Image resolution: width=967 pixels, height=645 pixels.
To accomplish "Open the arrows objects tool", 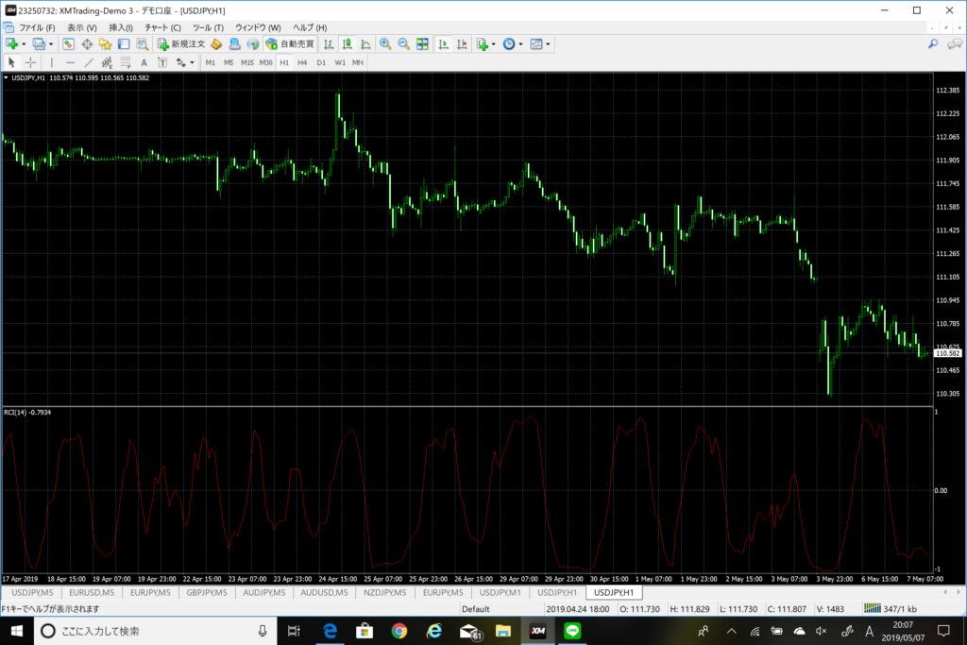I will [180, 62].
